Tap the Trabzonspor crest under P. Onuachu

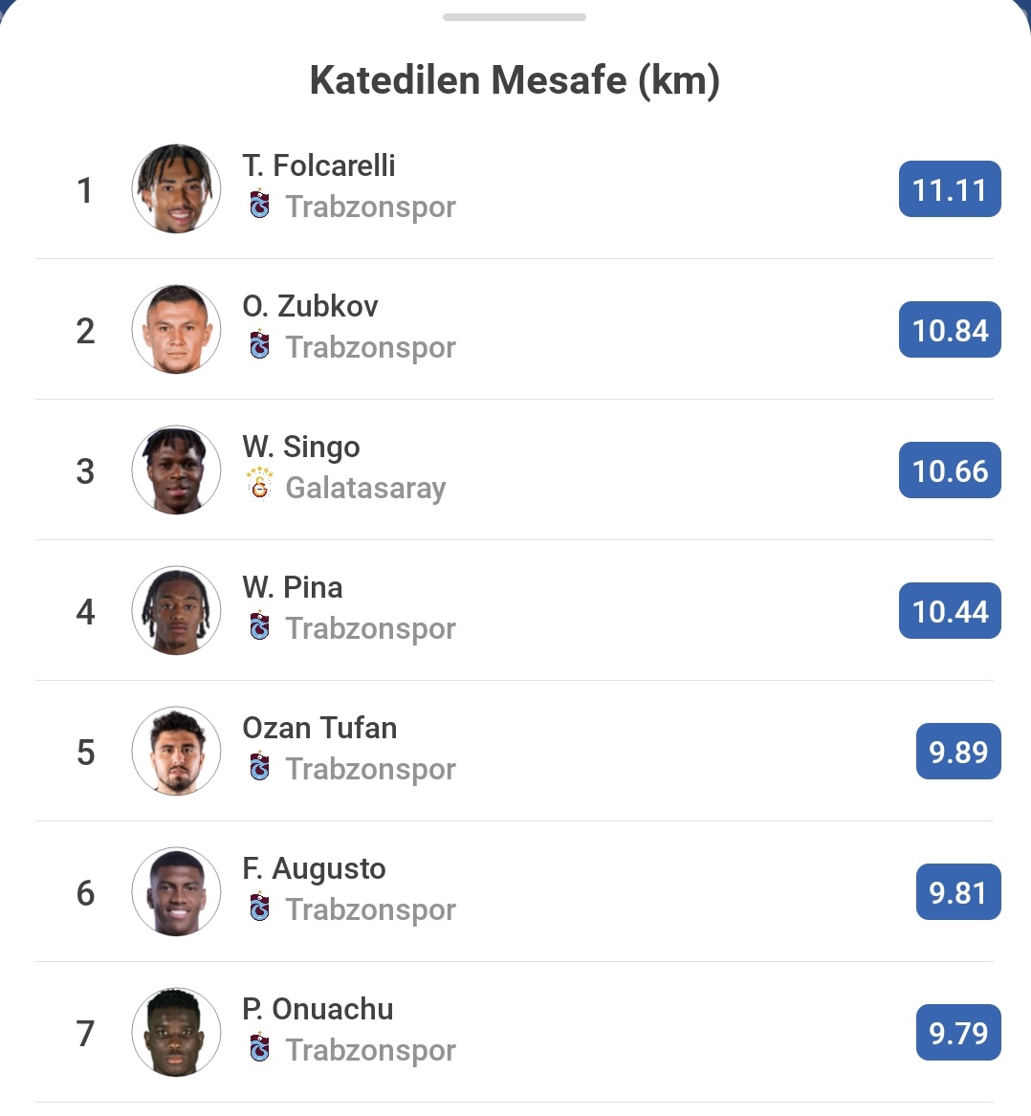pyautogui.click(x=260, y=1048)
